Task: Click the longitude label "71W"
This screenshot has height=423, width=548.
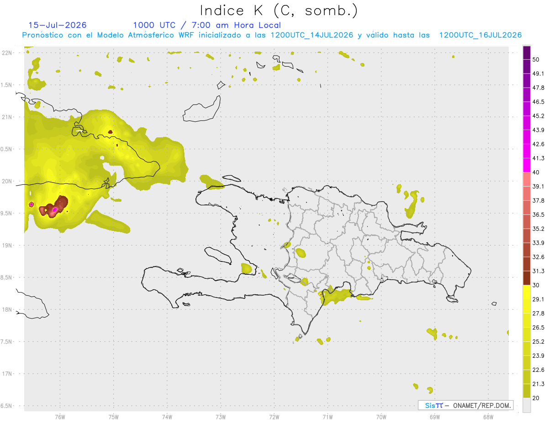Action: point(327,417)
